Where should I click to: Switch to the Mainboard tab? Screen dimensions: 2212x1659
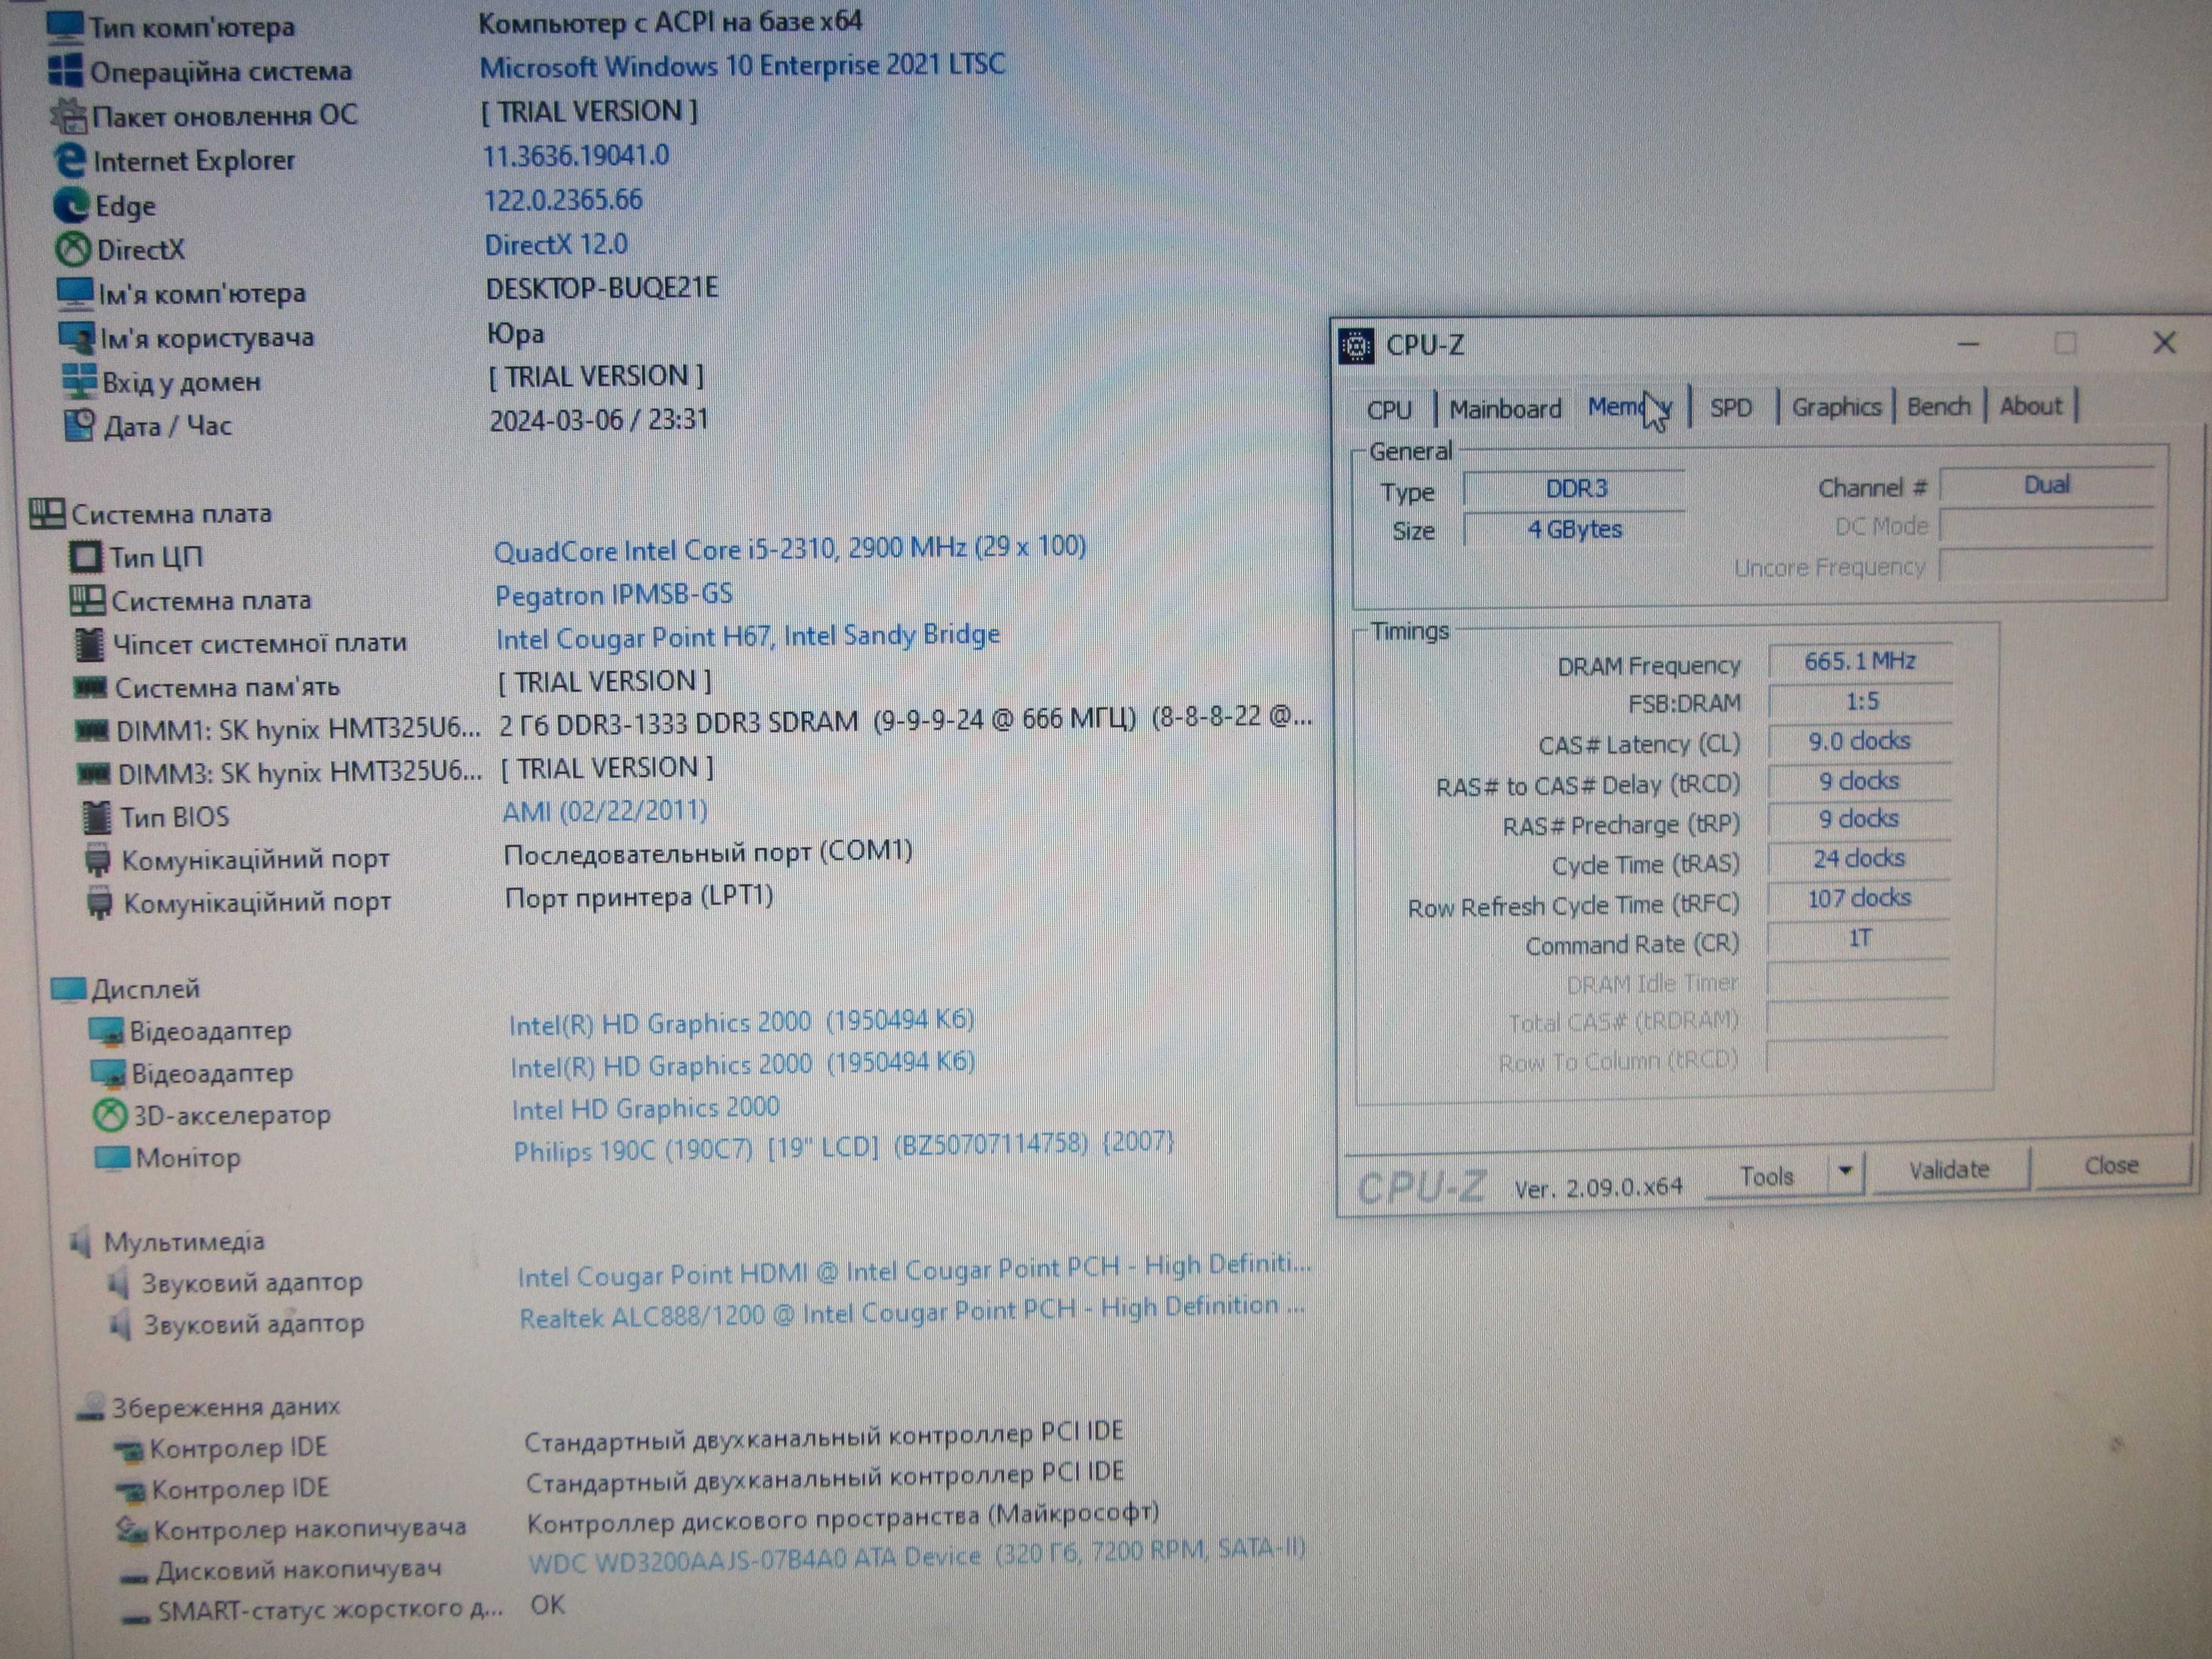pyautogui.click(x=1505, y=409)
